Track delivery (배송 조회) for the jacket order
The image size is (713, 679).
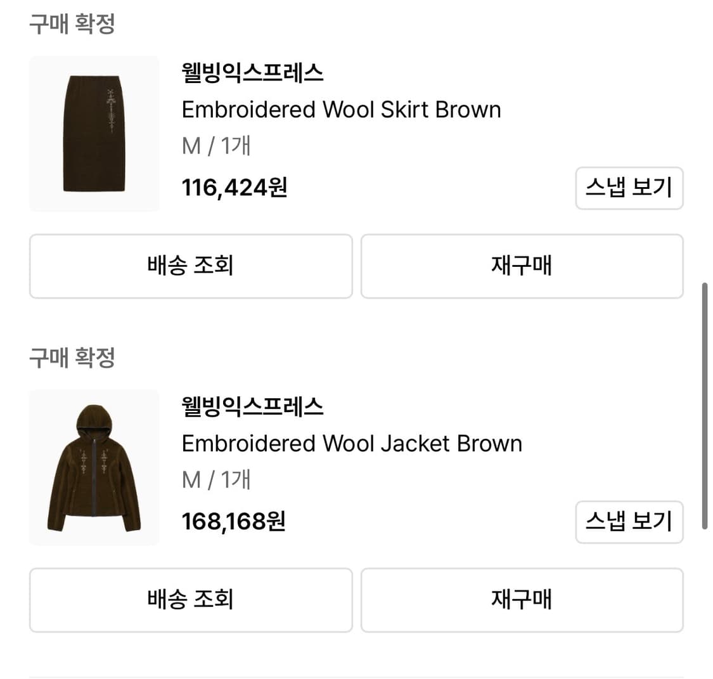point(191,600)
